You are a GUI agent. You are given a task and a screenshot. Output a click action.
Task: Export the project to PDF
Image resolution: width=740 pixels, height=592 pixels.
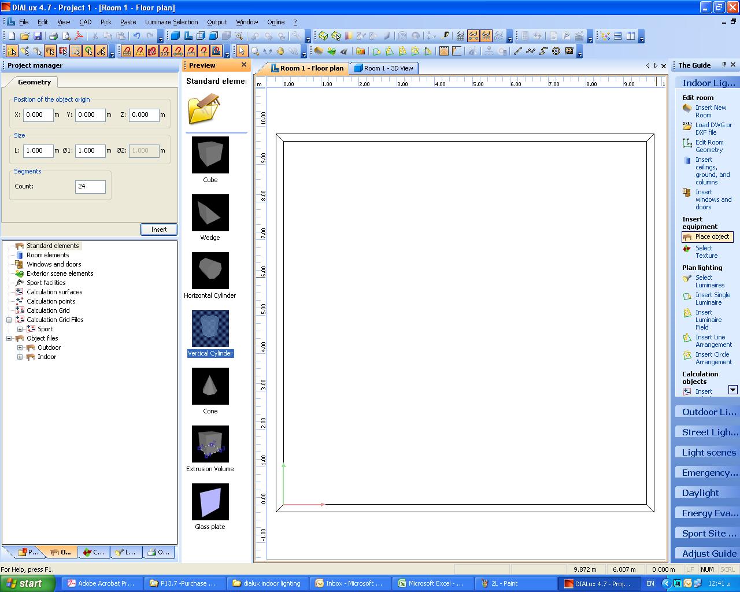(78, 35)
